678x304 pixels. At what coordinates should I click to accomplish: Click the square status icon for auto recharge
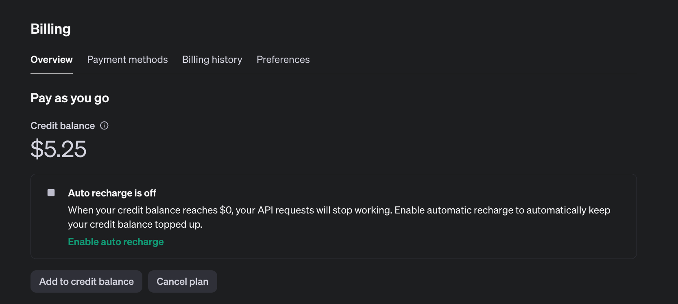[x=51, y=192]
